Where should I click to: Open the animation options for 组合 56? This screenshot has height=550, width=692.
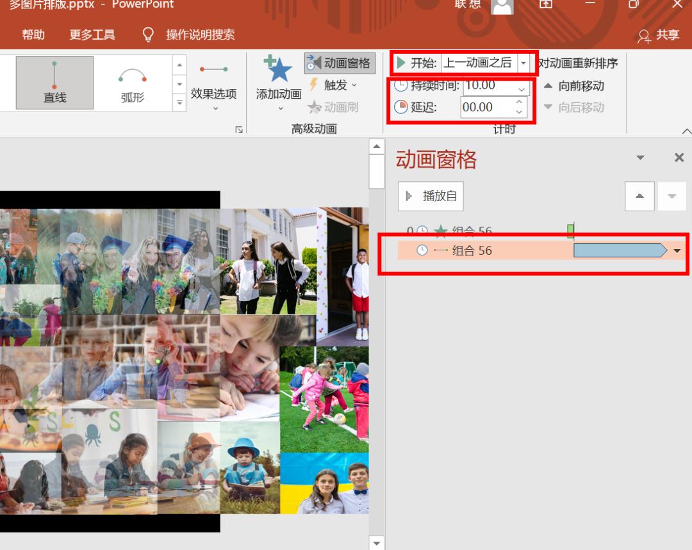[x=677, y=251]
